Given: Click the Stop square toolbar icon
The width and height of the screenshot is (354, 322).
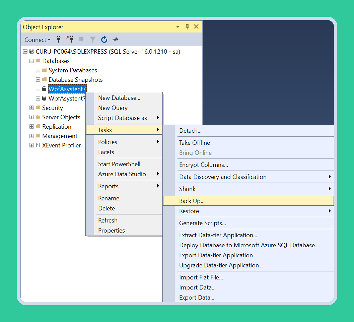Looking at the screenshot, I should (x=81, y=40).
